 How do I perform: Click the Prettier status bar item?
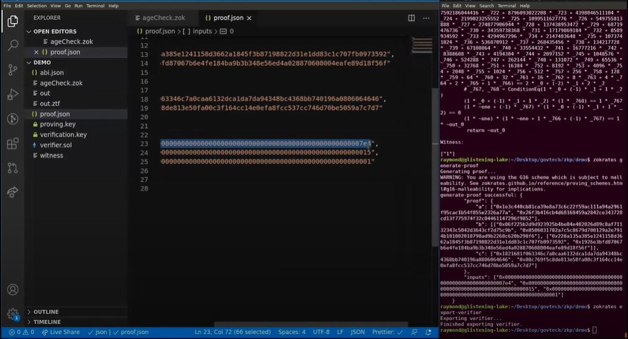(387, 332)
